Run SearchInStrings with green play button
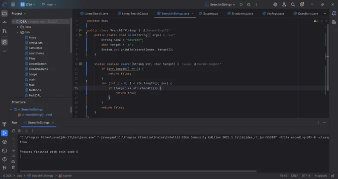Viewport: 338px width, 179px height. (x=241, y=4)
